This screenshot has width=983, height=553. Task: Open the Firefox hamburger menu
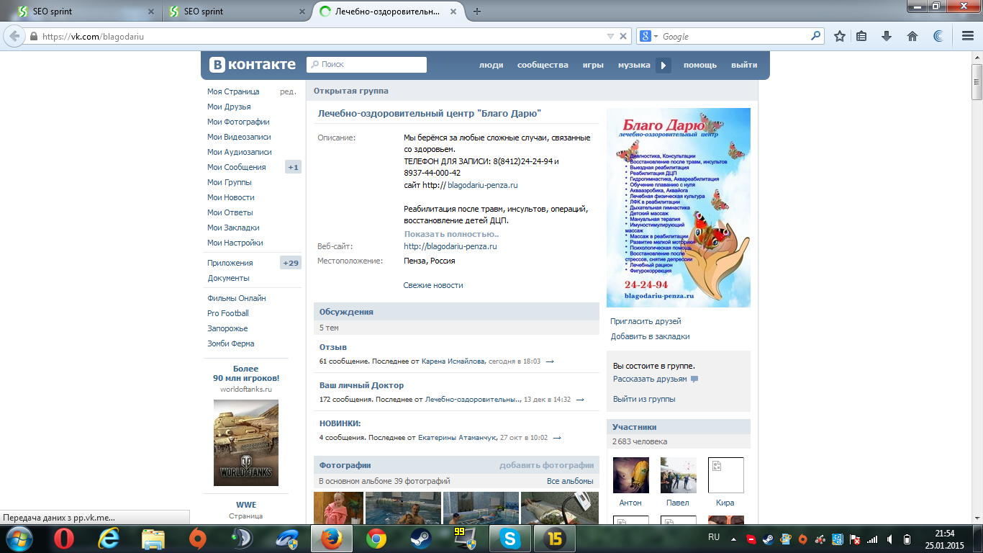pyautogui.click(x=968, y=36)
